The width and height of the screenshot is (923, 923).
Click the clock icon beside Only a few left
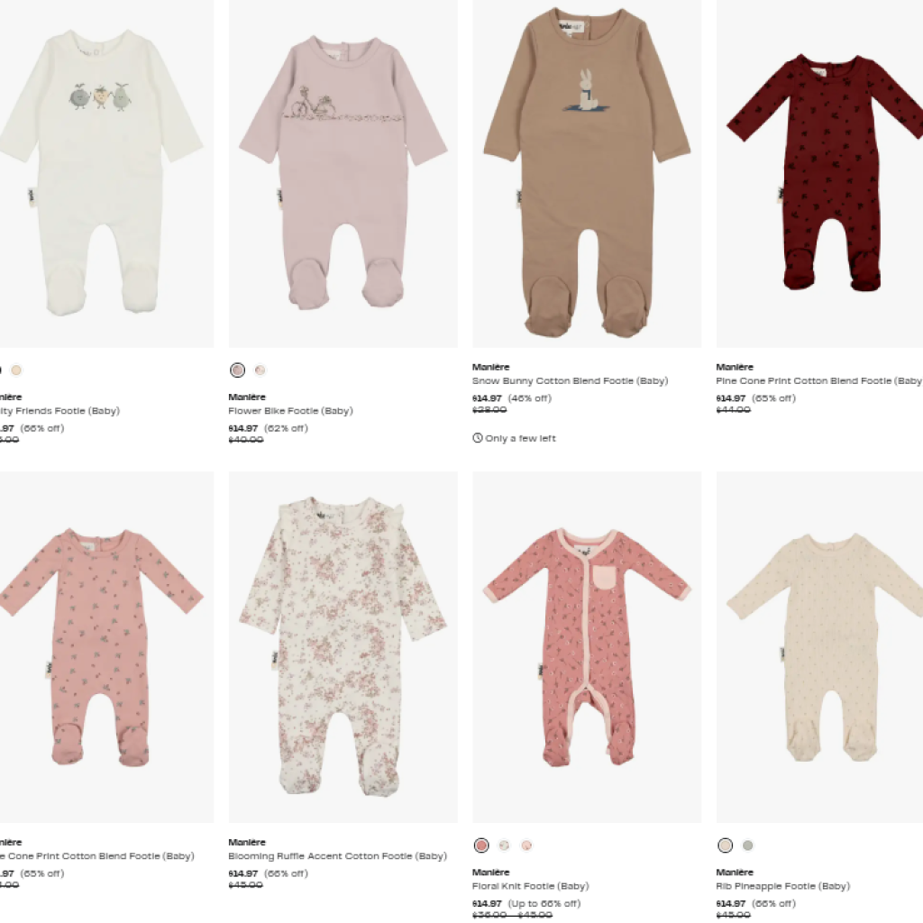[478, 438]
